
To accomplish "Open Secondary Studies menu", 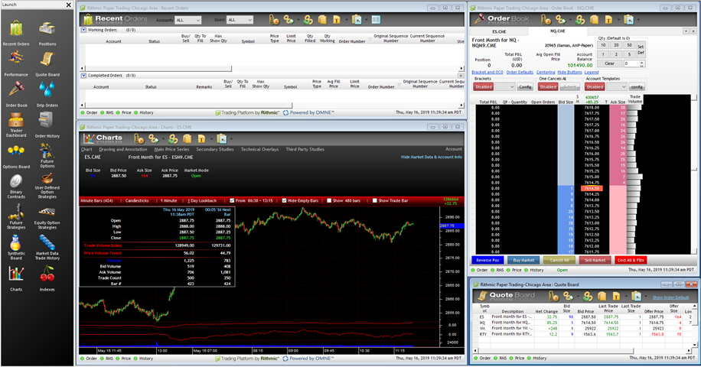I will [x=215, y=150].
